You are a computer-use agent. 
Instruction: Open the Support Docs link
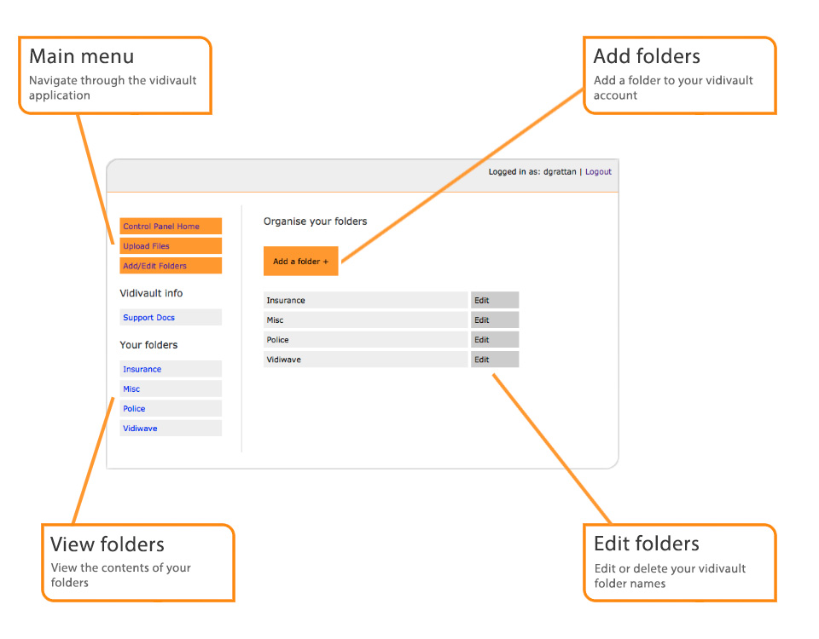point(149,318)
